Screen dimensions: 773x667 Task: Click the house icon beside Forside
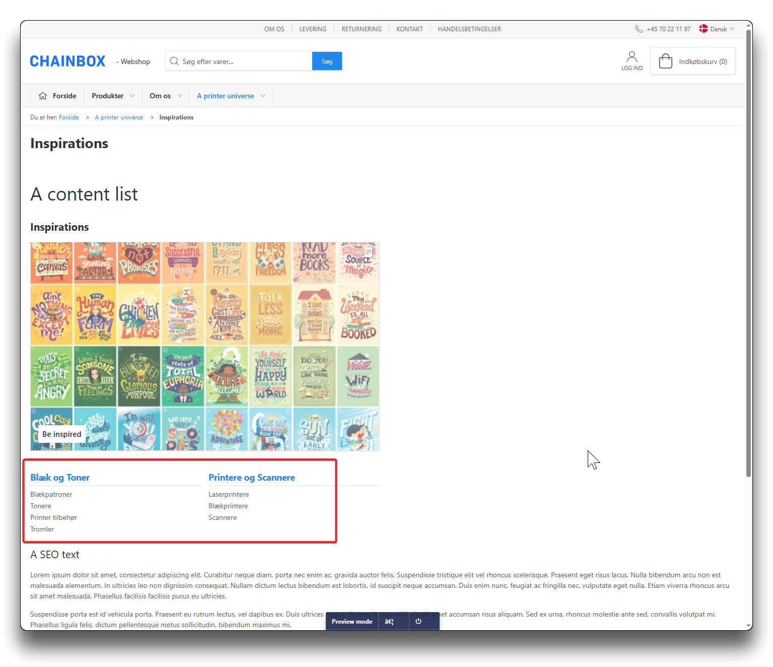tap(43, 96)
